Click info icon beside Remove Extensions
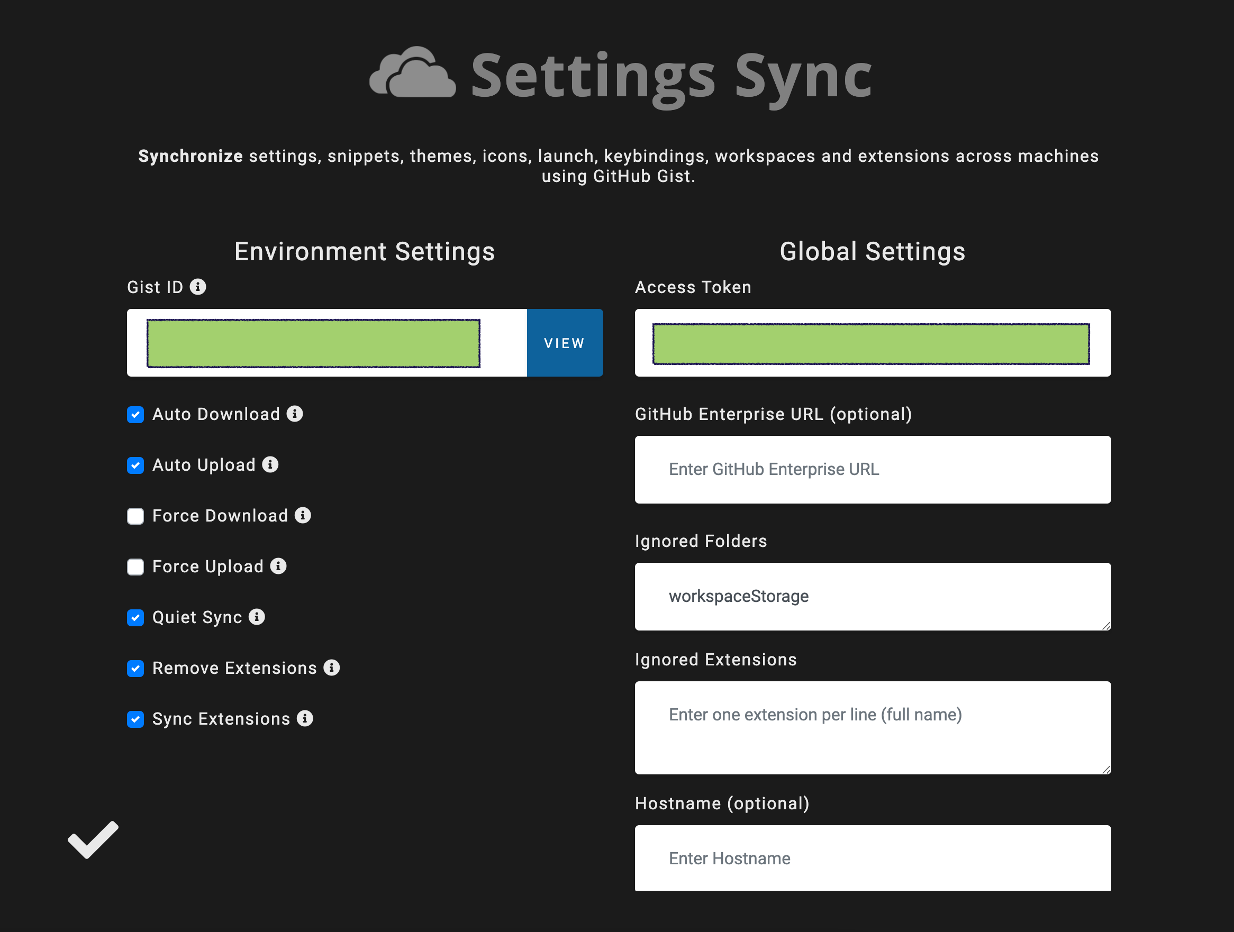 [x=331, y=668]
